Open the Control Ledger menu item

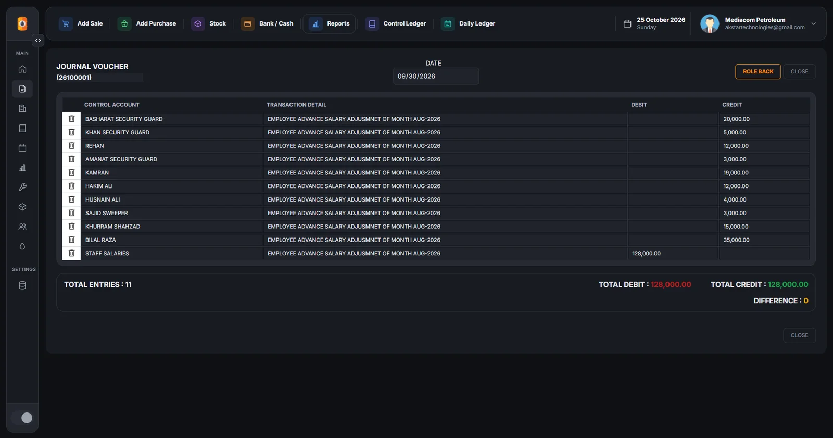396,23
